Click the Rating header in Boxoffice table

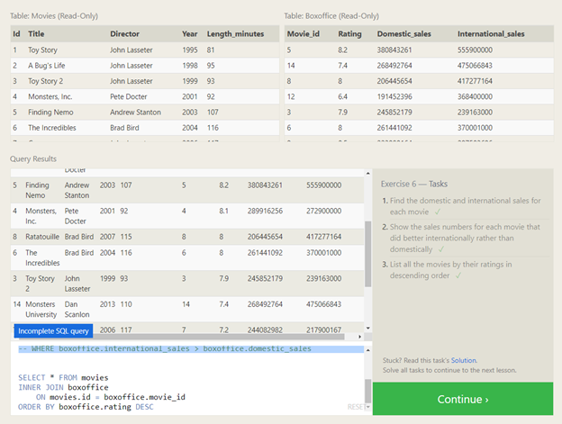point(349,34)
